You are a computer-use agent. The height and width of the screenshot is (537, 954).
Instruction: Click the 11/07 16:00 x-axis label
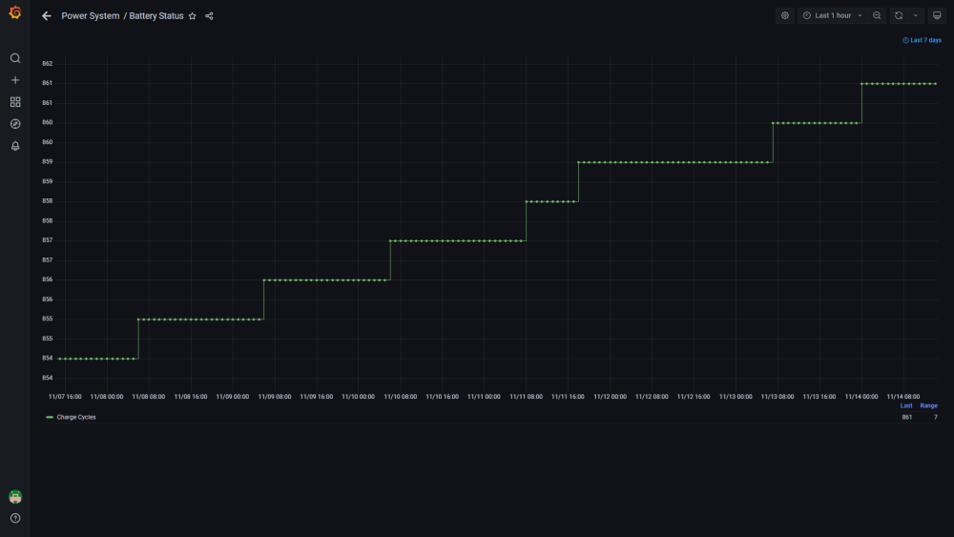click(65, 397)
